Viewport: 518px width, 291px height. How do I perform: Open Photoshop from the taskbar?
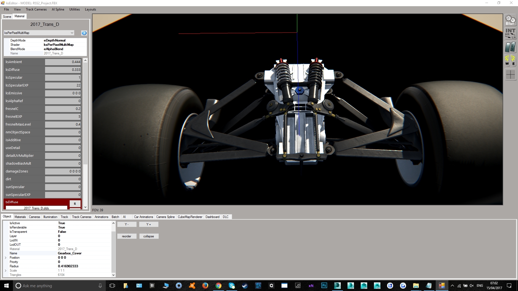pyautogui.click(x=324, y=286)
